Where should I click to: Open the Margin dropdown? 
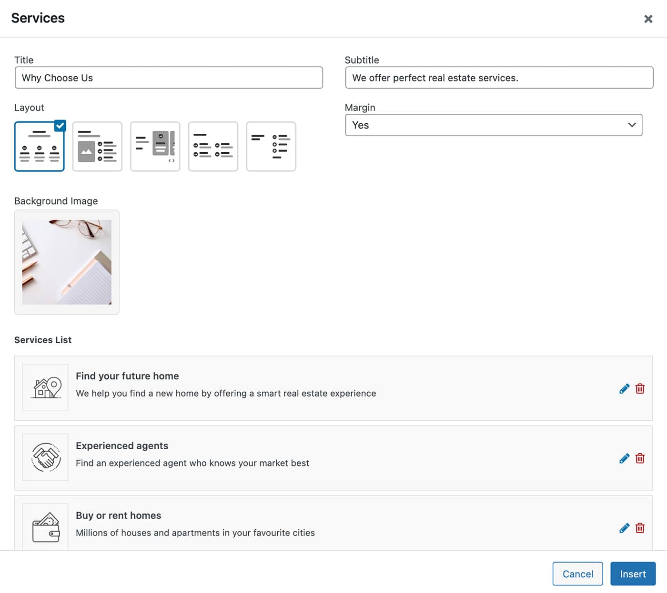click(494, 125)
